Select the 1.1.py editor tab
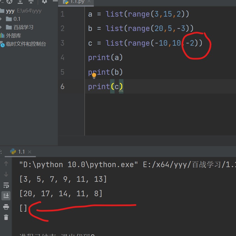Image resolution: width=236 pixels, height=236 pixels. click(76, 2)
